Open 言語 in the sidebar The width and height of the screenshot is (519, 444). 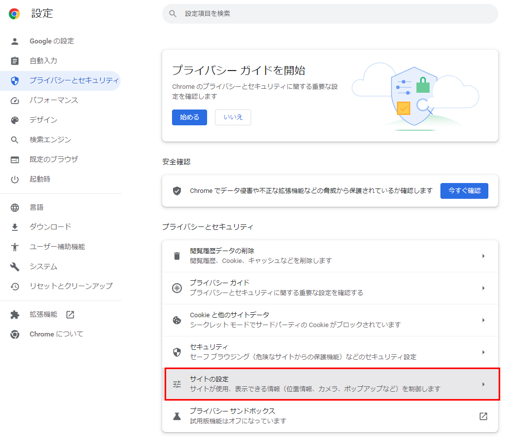(37, 208)
